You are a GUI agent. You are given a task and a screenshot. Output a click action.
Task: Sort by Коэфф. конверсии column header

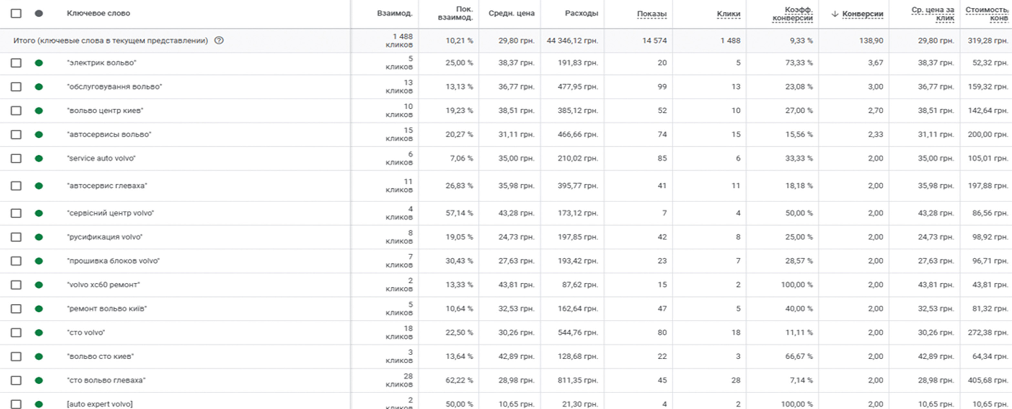click(792, 14)
